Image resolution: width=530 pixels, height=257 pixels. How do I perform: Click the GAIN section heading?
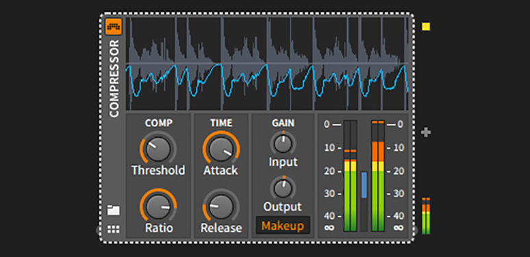tap(283, 123)
